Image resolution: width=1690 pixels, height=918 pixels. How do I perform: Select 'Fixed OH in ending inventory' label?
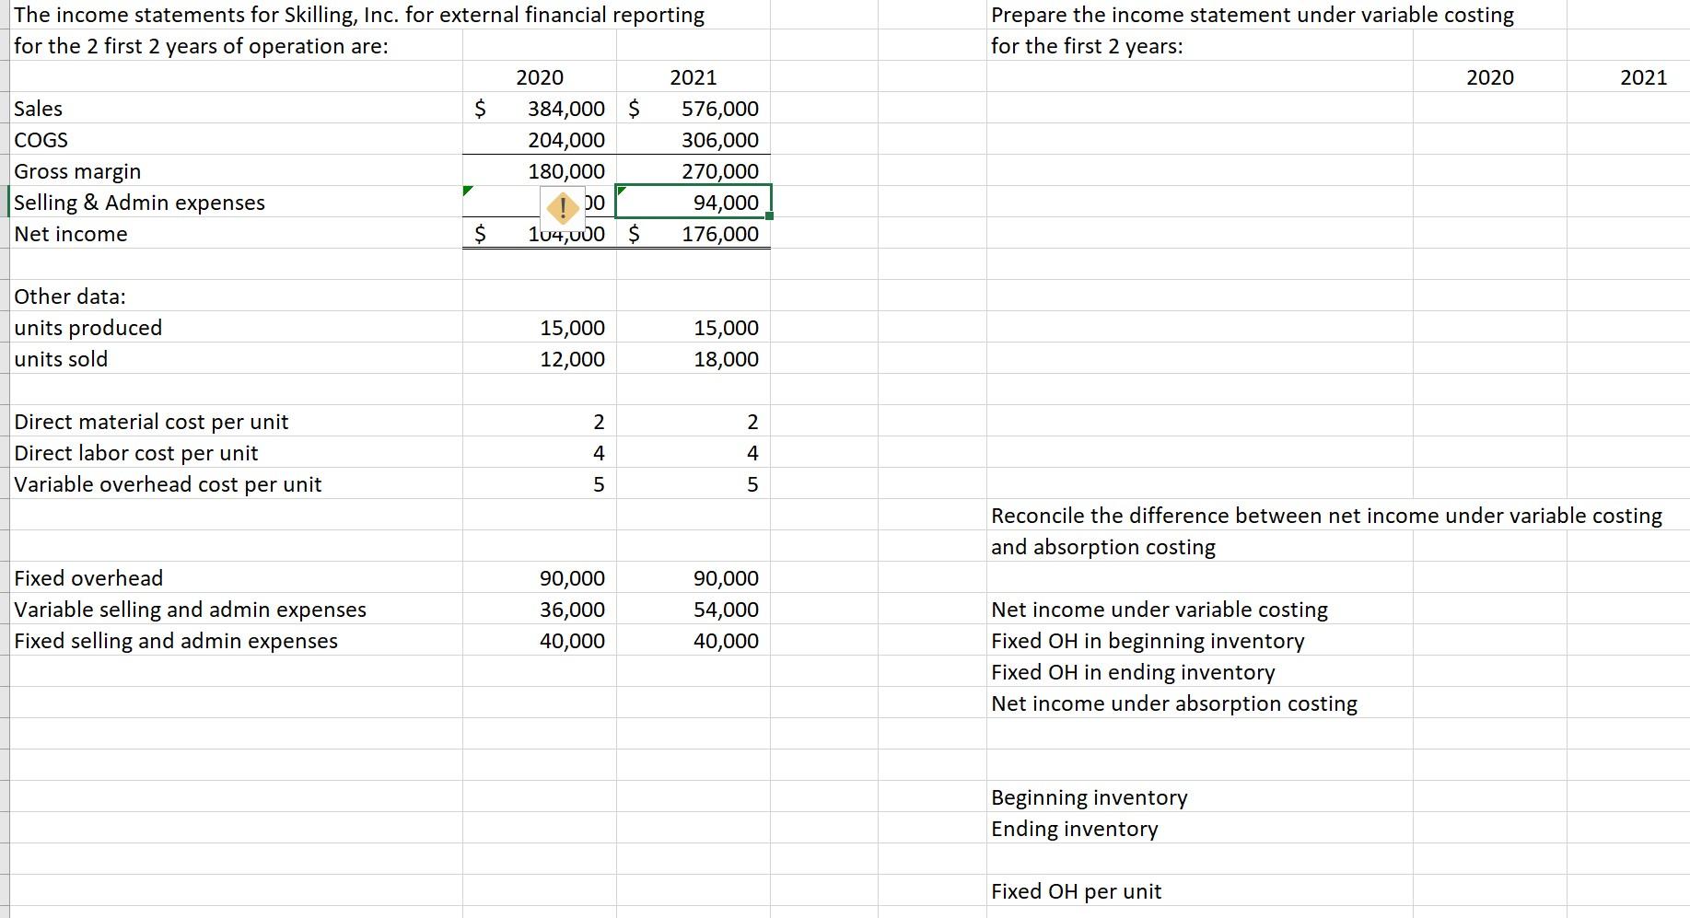pos(1133,672)
